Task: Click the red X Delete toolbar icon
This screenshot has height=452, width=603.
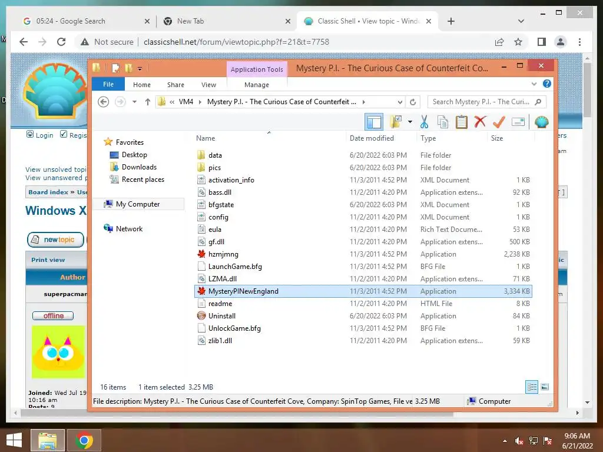Action: click(x=480, y=122)
